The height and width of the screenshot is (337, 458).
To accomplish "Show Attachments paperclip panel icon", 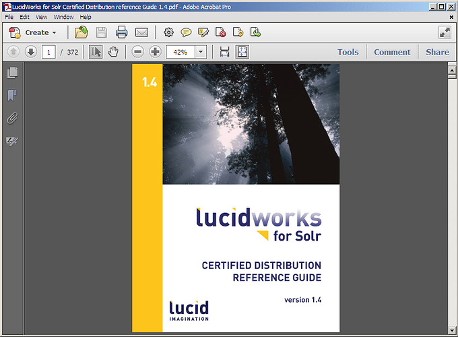I will coord(12,119).
